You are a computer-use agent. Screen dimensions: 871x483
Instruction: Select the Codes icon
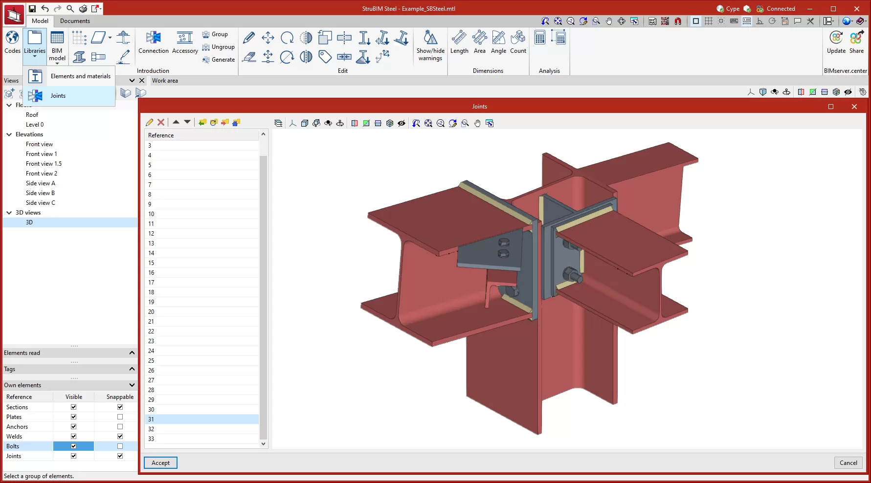tap(12, 43)
